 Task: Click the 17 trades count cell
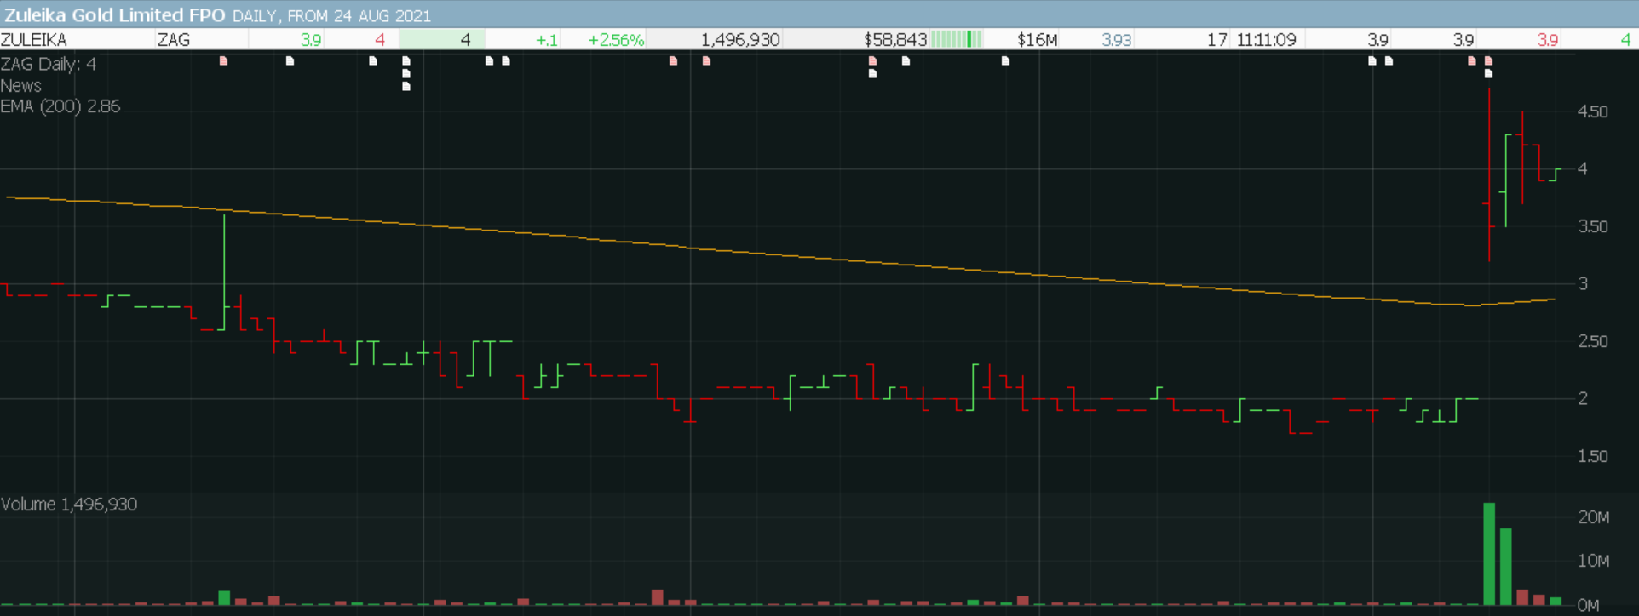coord(1217,40)
